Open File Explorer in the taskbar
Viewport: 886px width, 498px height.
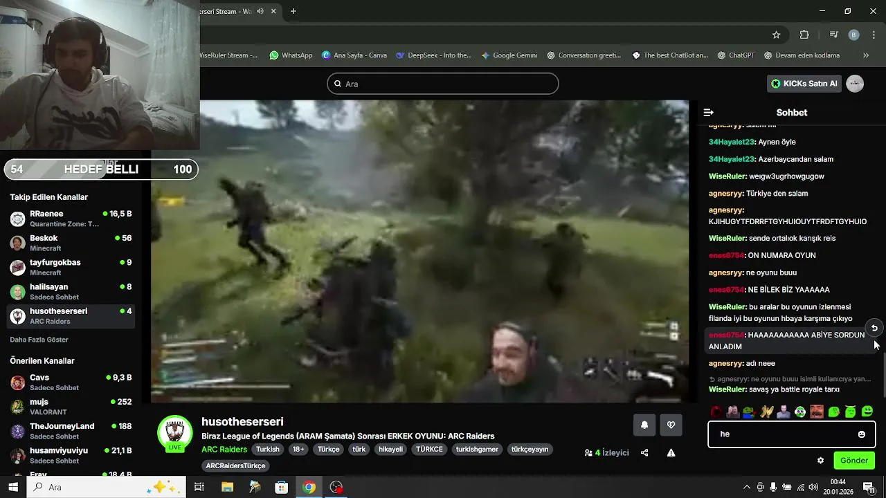click(227, 487)
